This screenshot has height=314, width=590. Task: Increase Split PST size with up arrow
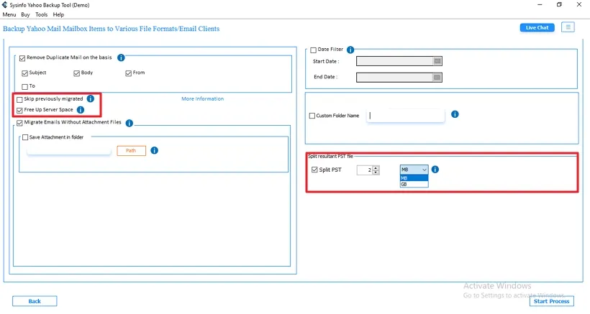click(x=376, y=168)
